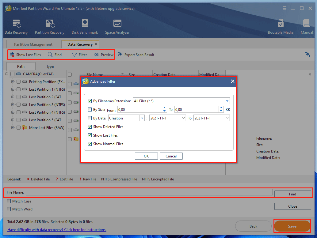Close the Advanced Filter dialog
This screenshot has width=317, height=238.
click(x=232, y=81)
